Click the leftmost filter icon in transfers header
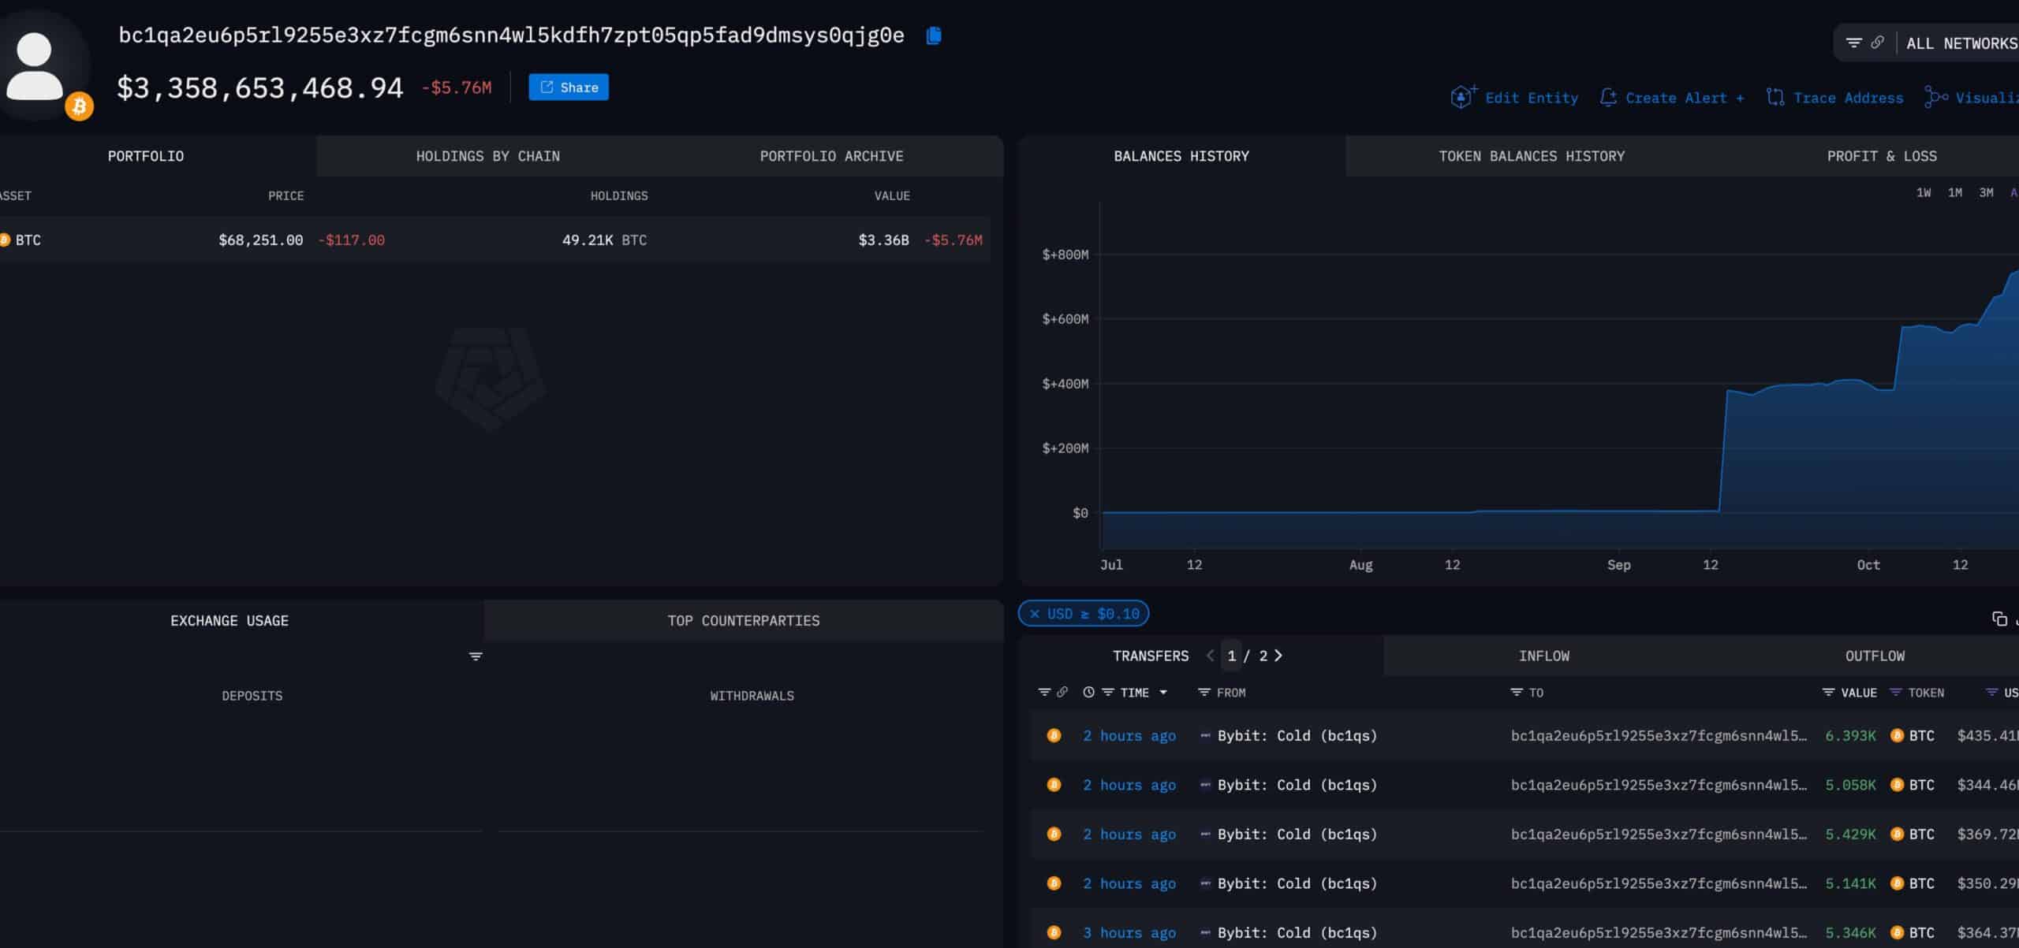 (1044, 692)
